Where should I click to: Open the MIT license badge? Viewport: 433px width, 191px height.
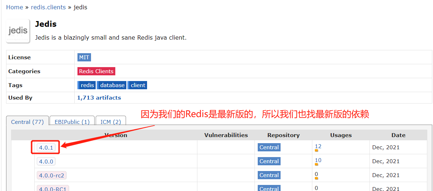[84, 57]
